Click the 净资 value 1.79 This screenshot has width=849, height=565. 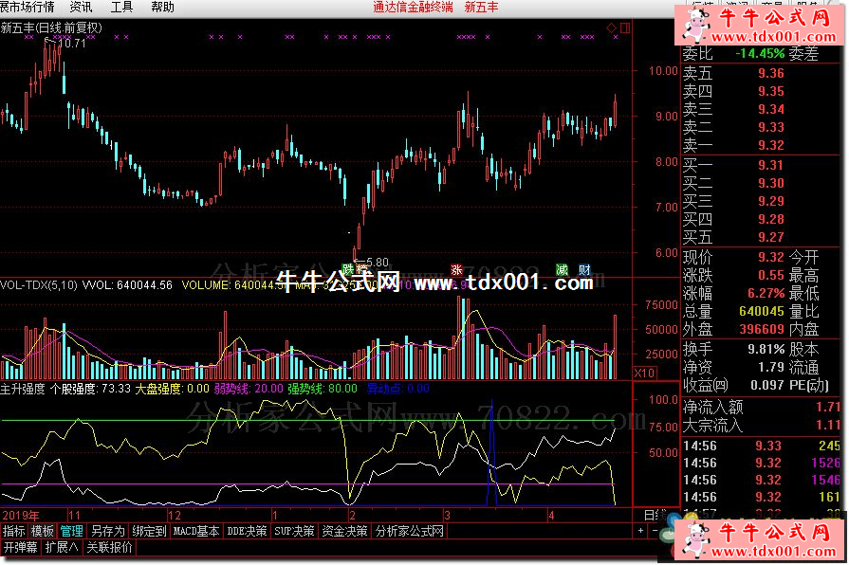click(771, 367)
